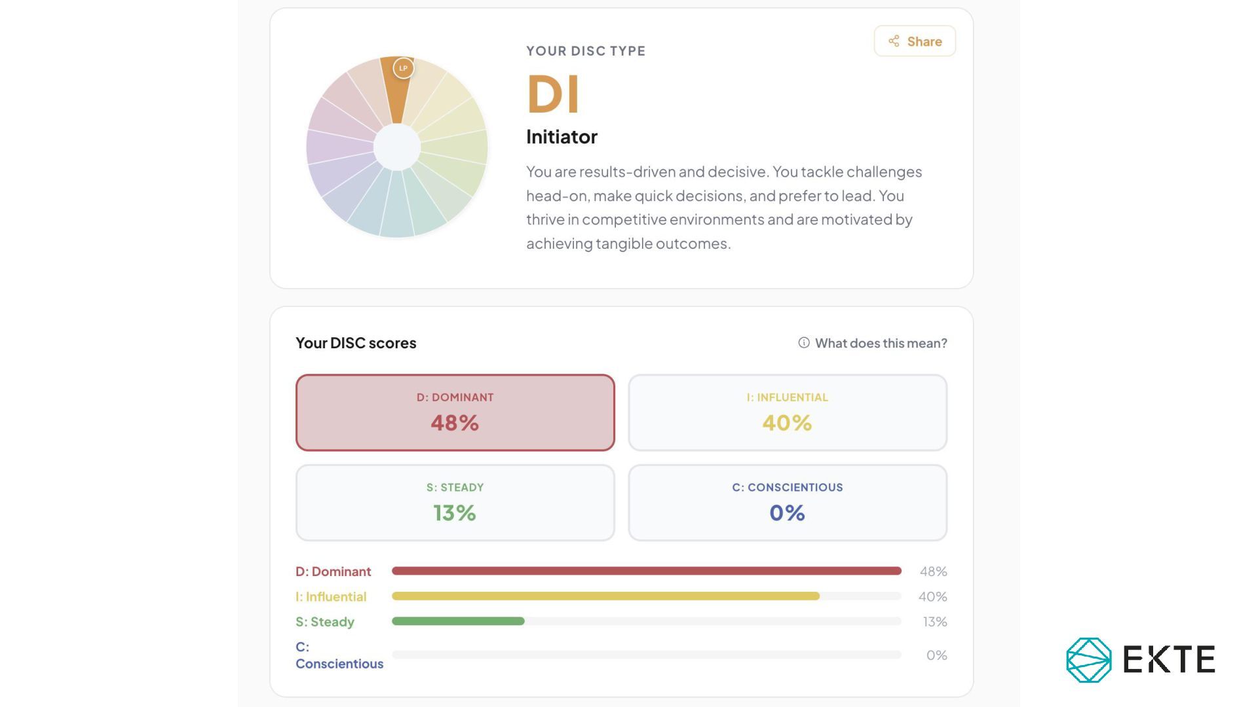Click the Your DISC scores heading
Viewport: 1258px width, 707px height.
pos(356,343)
